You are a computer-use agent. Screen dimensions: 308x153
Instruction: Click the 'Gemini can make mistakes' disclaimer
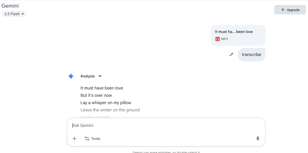click(166, 152)
